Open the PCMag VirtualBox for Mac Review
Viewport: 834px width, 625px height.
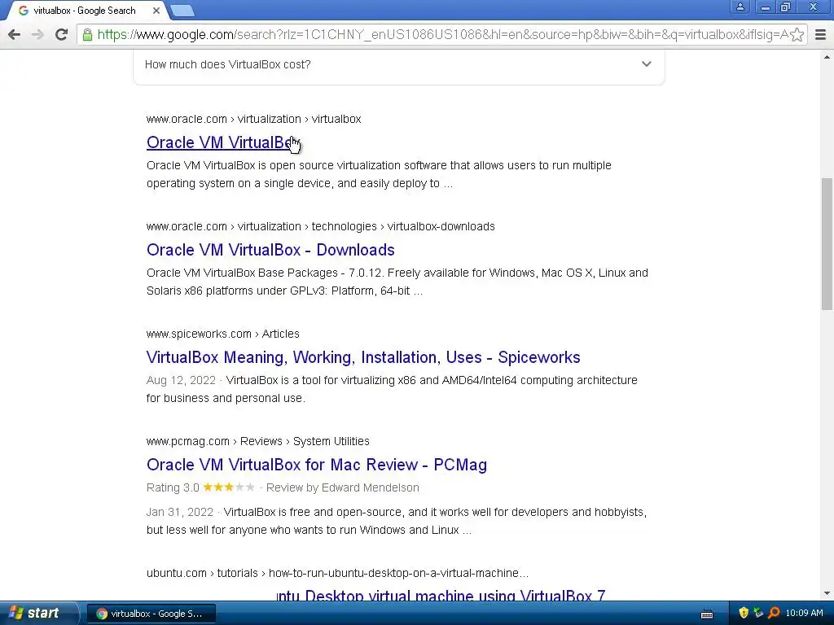tap(317, 465)
